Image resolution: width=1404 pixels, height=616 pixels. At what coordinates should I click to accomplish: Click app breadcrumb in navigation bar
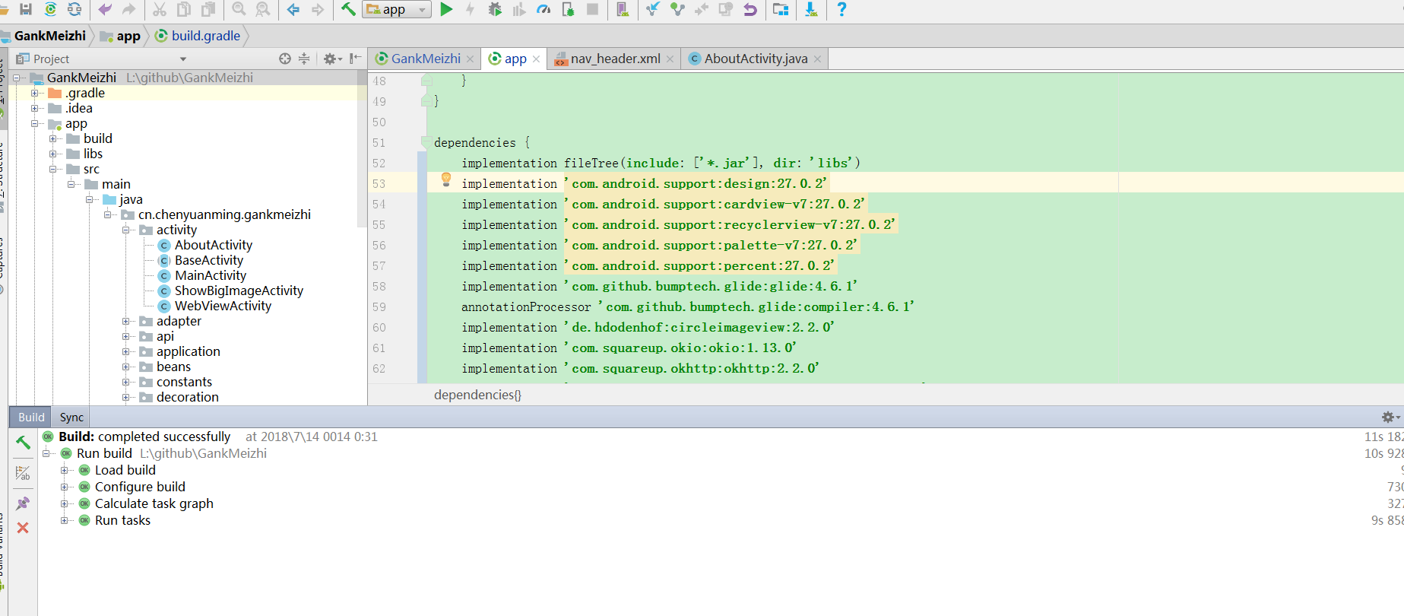tap(121, 36)
